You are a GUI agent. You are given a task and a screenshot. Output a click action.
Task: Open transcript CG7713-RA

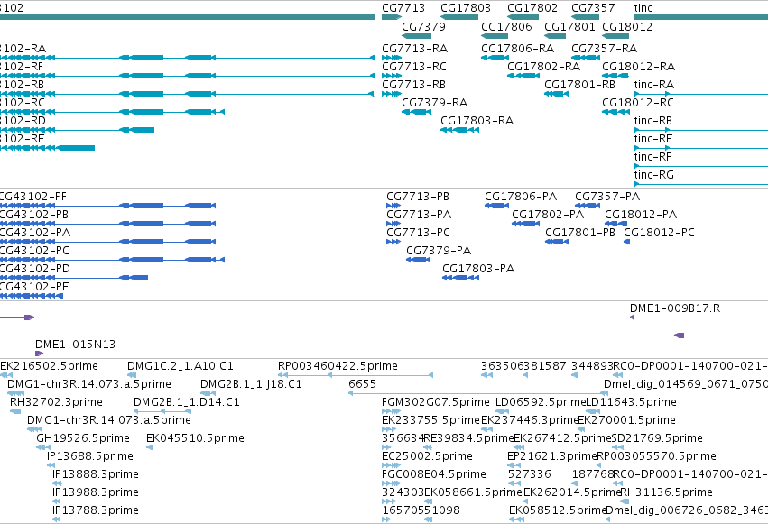pyautogui.click(x=414, y=49)
